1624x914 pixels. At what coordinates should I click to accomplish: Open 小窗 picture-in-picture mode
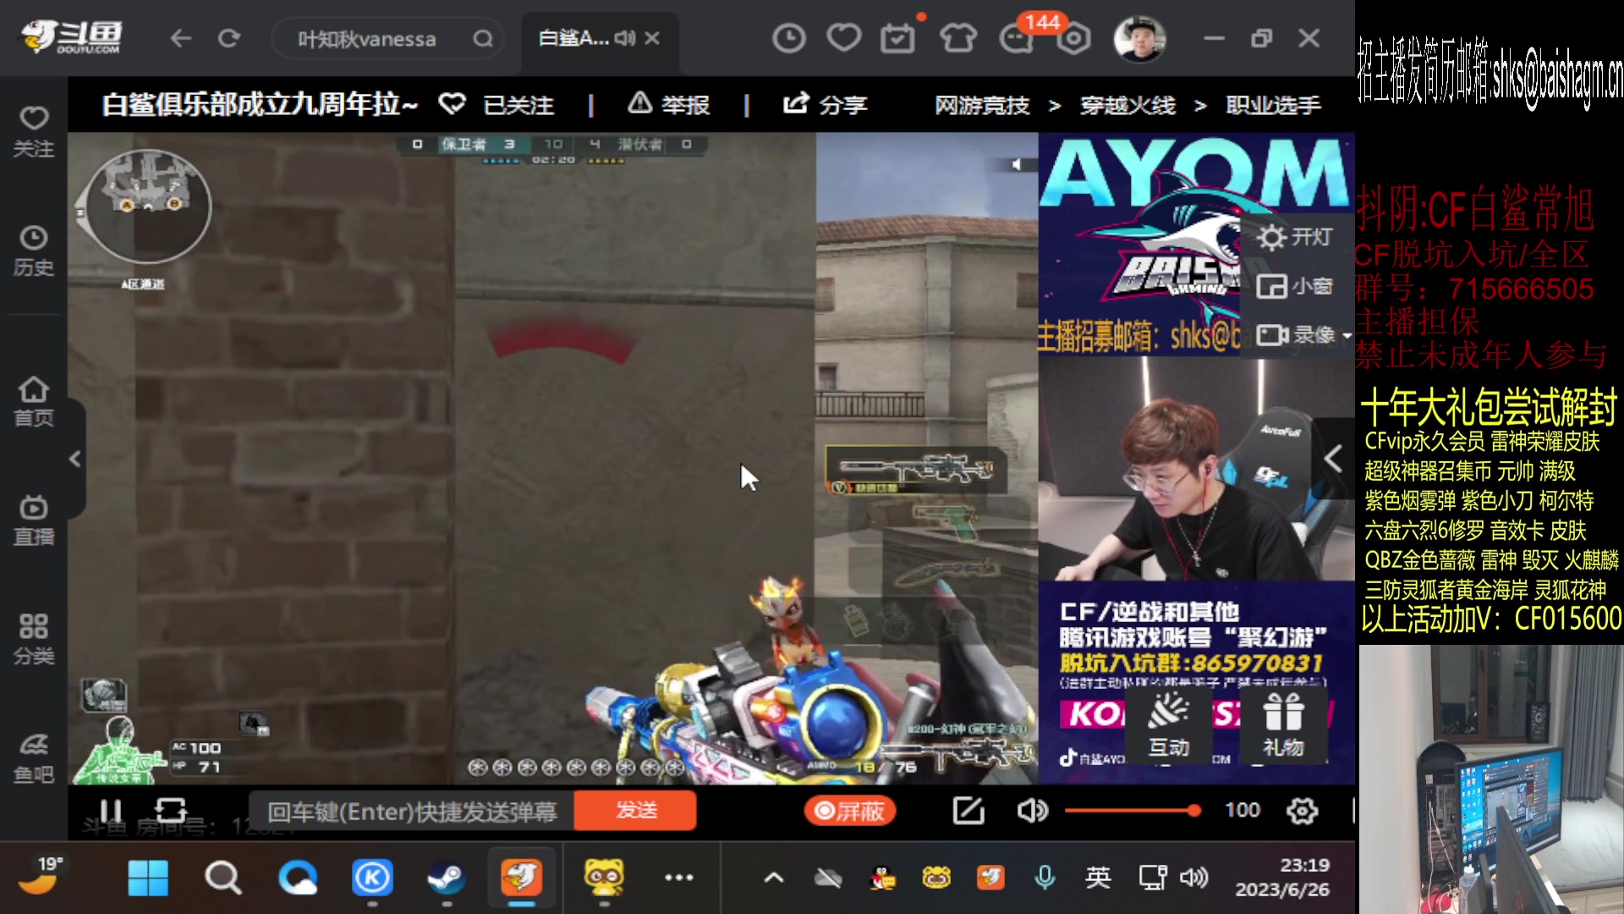click(x=1272, y=286)
